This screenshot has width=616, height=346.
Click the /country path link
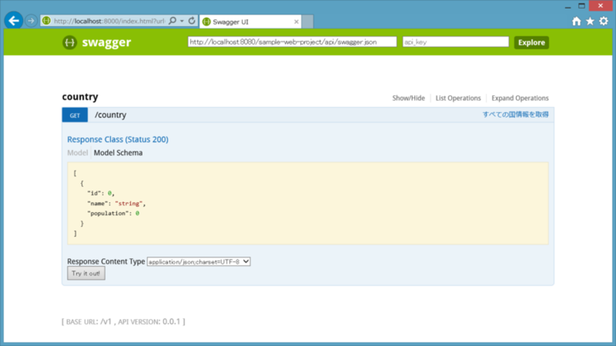pos(110,115)
